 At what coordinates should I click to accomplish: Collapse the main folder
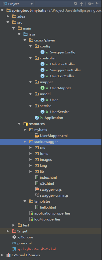click(13, 28)
